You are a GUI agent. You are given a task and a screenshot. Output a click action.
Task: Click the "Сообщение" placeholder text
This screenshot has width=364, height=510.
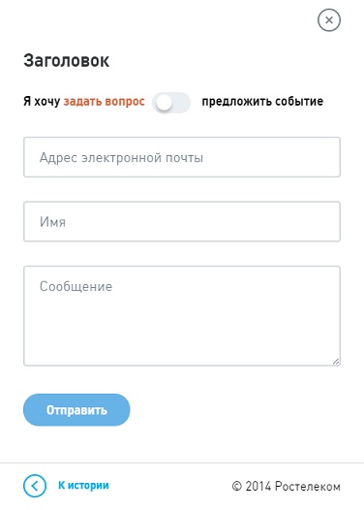(x=76, y=287)
